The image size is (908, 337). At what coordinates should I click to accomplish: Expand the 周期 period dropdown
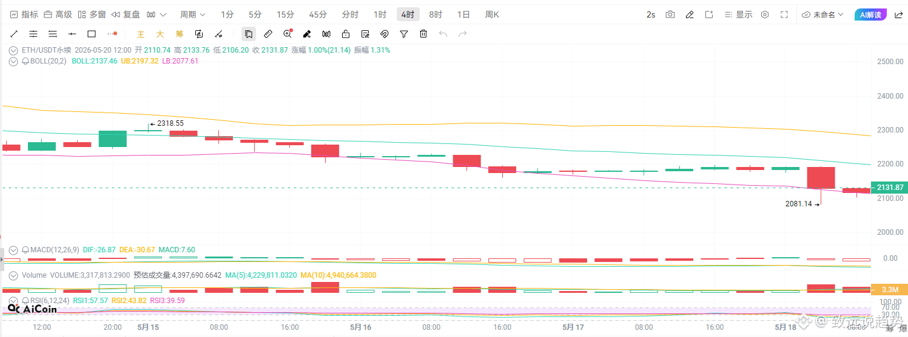coord(193,15)
